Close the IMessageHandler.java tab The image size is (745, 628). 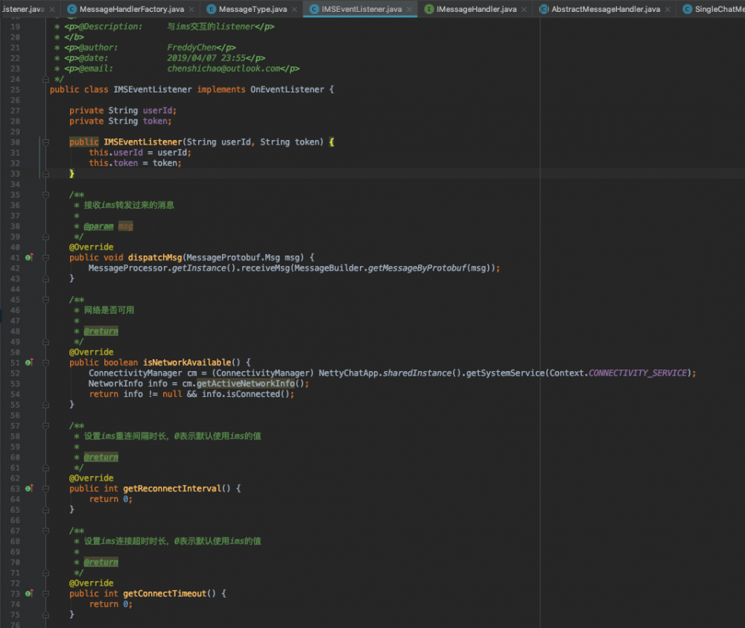point(524,9)
